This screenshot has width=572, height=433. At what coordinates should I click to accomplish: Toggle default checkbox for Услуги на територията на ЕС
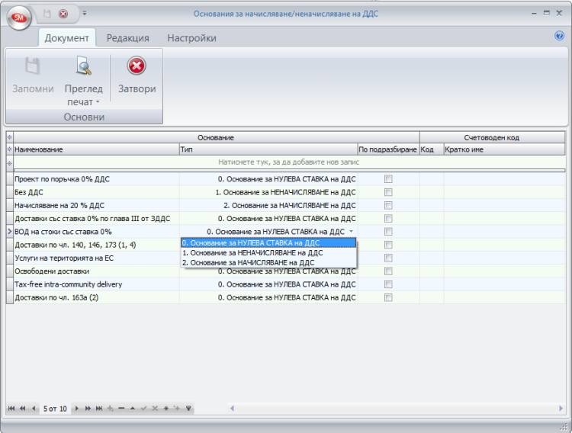click(x=388, y=258)
